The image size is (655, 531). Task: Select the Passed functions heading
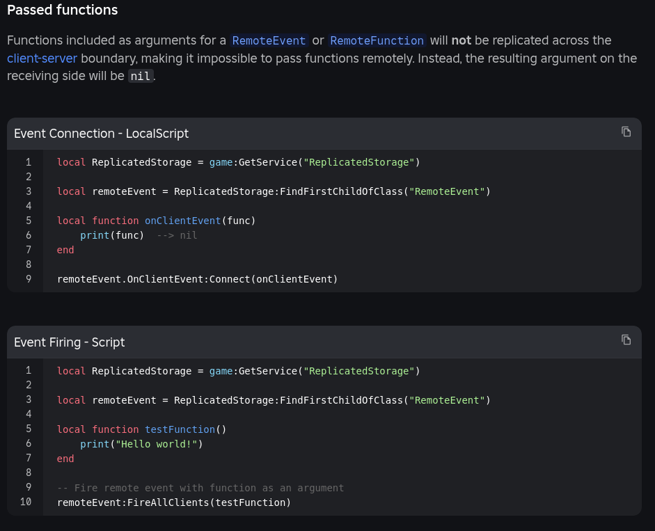62,10
